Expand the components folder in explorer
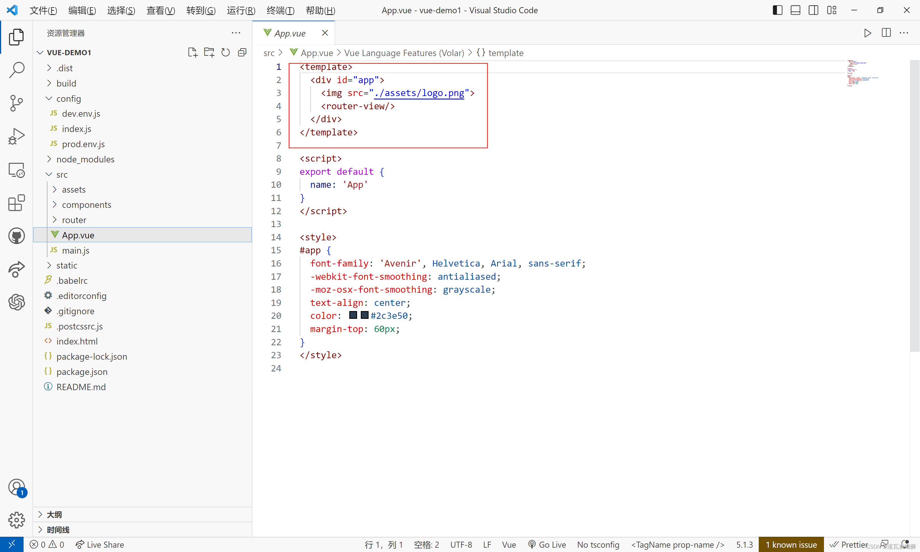The height and width of the screenshot is (552, 920). 56,204
